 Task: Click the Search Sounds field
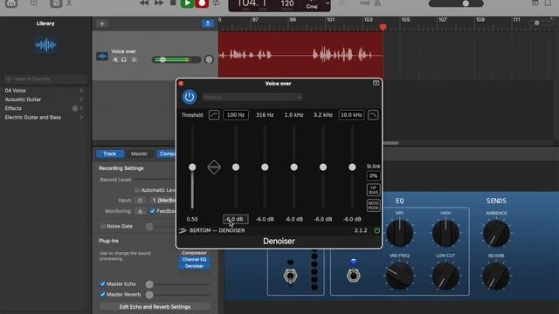point(45,78)
